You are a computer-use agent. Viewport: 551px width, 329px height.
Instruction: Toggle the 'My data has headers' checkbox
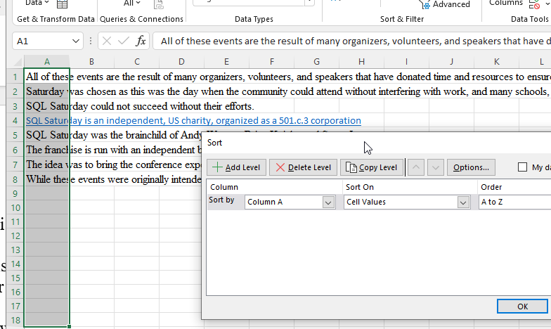[x=522, y=167]
